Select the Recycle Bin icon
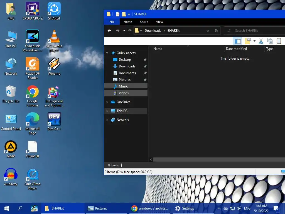285x214 pixels. click(x=11, y=94)
